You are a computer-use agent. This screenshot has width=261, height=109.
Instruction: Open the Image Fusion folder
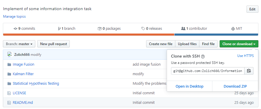23,64
